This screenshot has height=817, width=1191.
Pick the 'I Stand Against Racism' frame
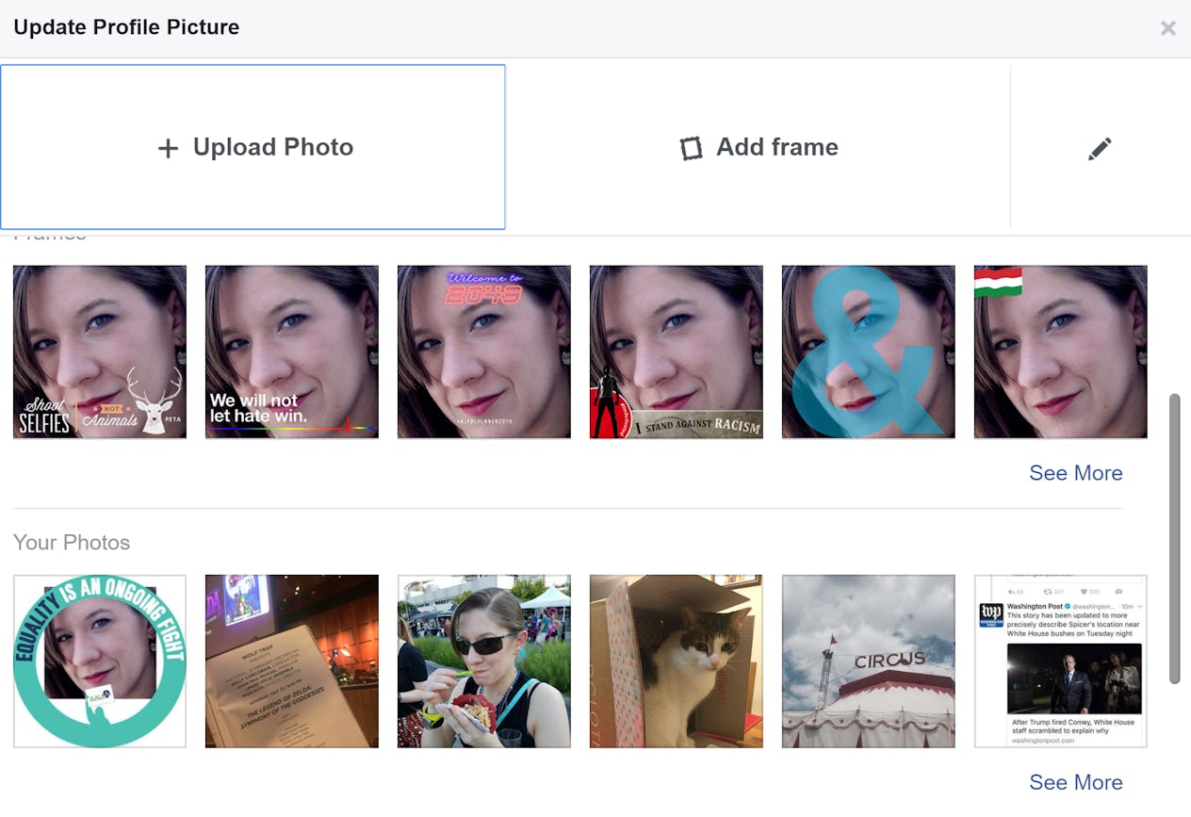[x=676, y=351]
